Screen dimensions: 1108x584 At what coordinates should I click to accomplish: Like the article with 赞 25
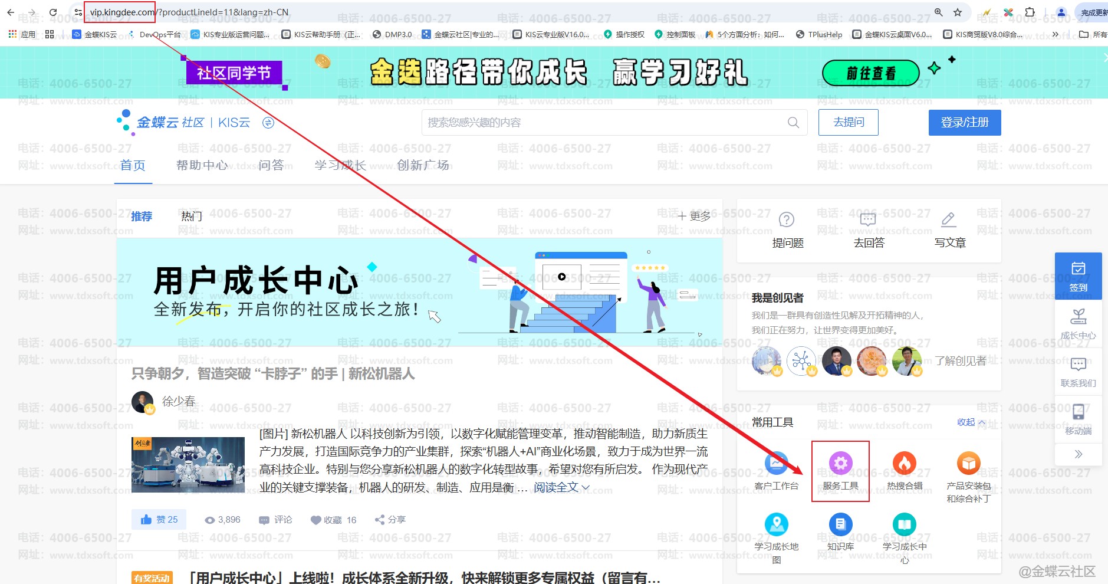click(x=159, y=520)
